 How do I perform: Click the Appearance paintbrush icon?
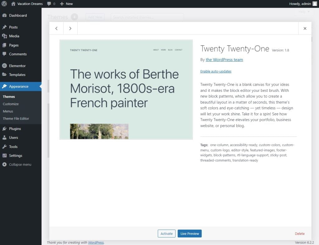pos(4,86)
